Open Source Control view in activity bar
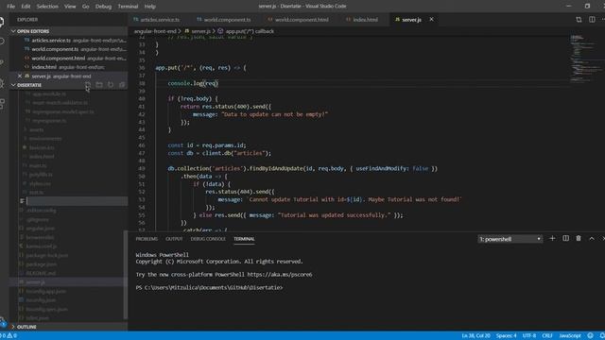 tap(2, 61)
